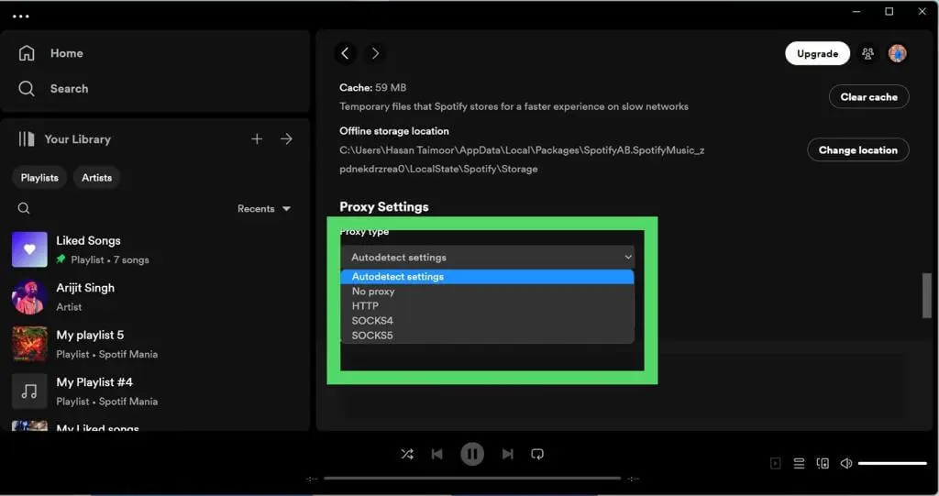The image size is (939, 496).
Task: Open Friend Activity icon
Action: 867,54
